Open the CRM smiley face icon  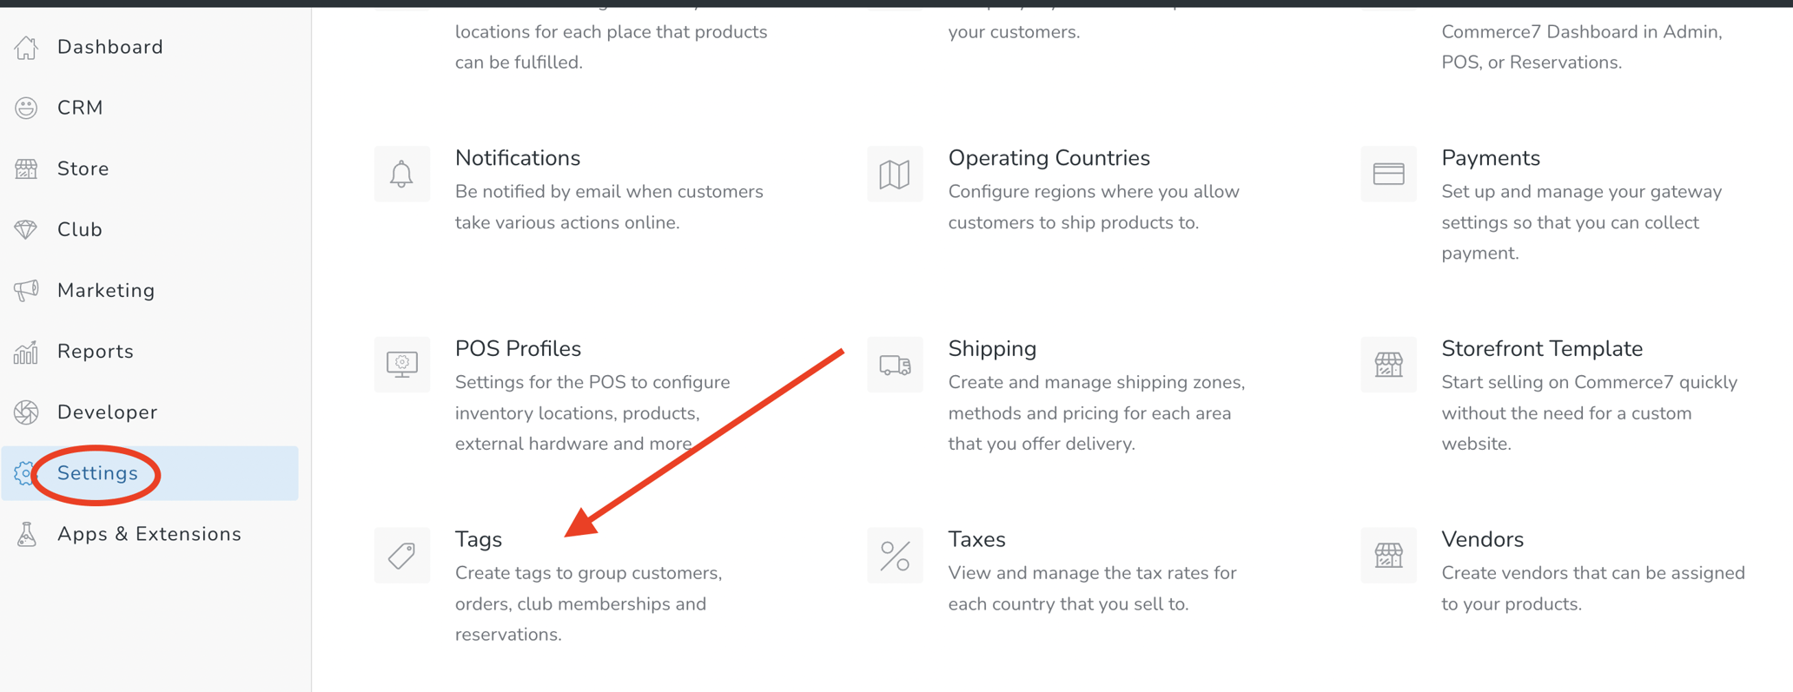[27, 107]
